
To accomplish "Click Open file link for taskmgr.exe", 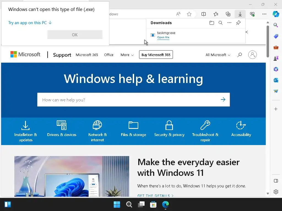I will 163,37.
